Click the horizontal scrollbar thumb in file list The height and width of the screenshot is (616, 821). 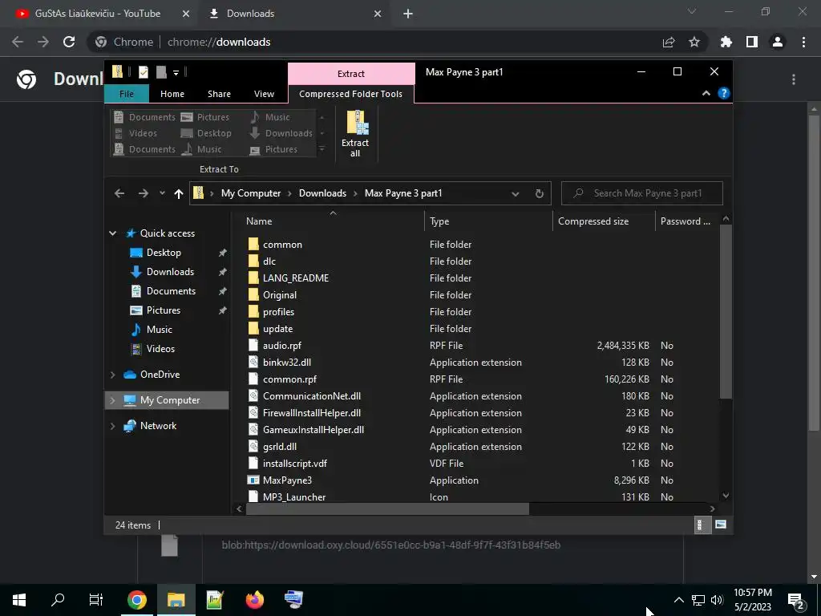387,509
